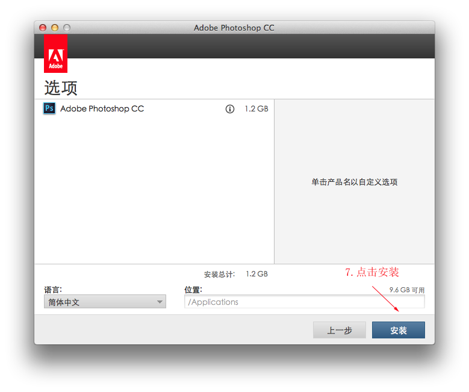469x392 pixels.
Task: Click the 语言 label
Action: pos(53,290)
